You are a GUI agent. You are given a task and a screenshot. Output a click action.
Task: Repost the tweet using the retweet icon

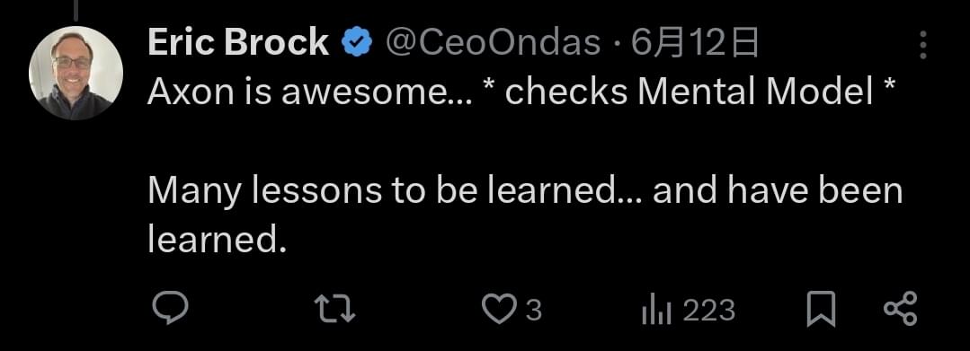point(334,309)
